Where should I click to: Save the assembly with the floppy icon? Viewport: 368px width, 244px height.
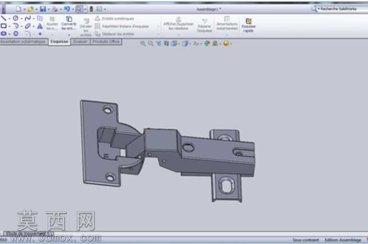(43, 9)
